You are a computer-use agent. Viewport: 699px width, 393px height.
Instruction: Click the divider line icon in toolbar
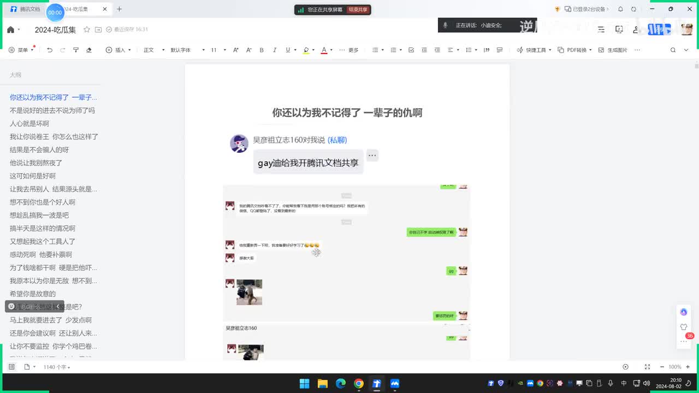[x=500, y=50]
